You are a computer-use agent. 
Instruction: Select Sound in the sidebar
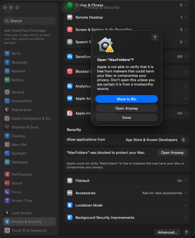click(29, 183)
